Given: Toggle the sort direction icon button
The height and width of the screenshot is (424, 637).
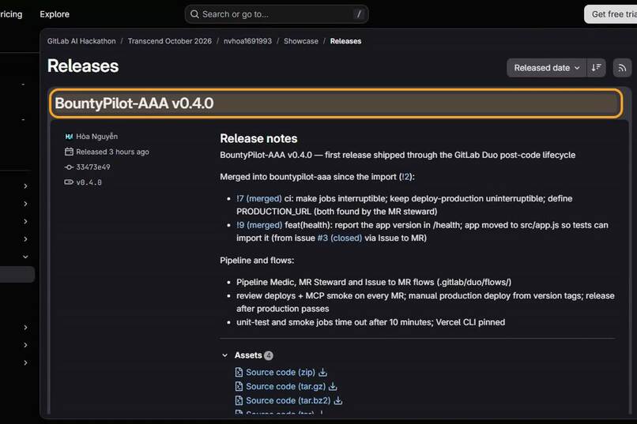Looking at the screenshot, I should pyautogui.click(x=596, y=68).
